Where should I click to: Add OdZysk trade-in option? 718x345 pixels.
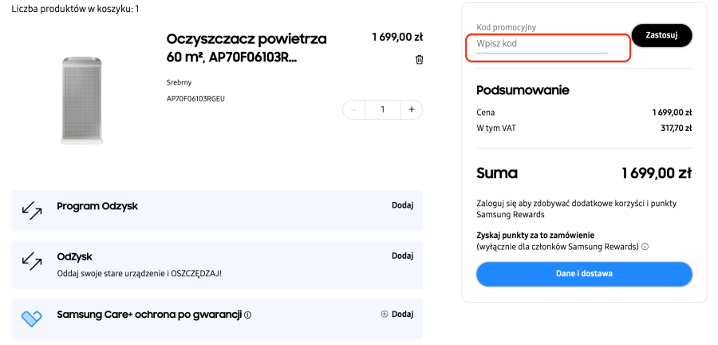tap(403, 256)
